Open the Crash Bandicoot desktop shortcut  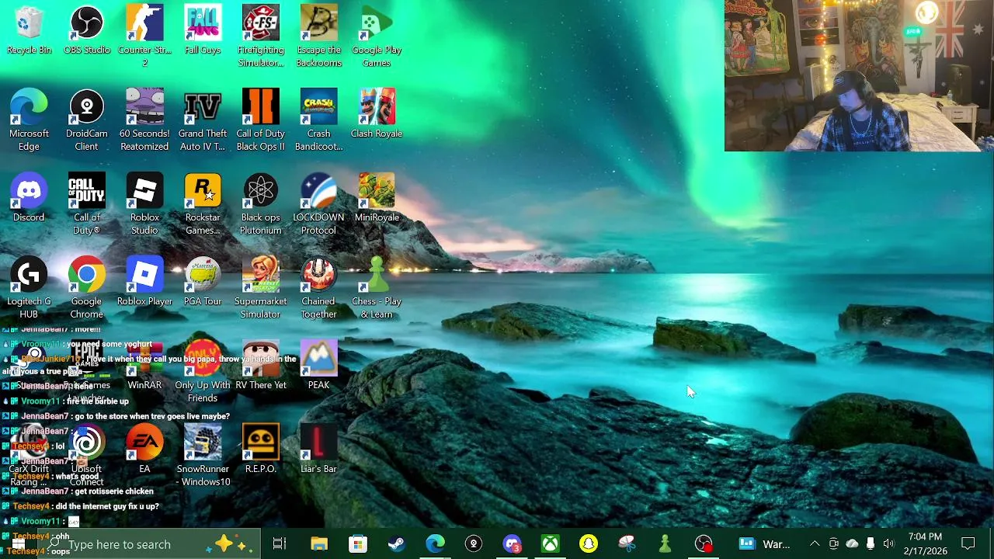click(318, 120)
